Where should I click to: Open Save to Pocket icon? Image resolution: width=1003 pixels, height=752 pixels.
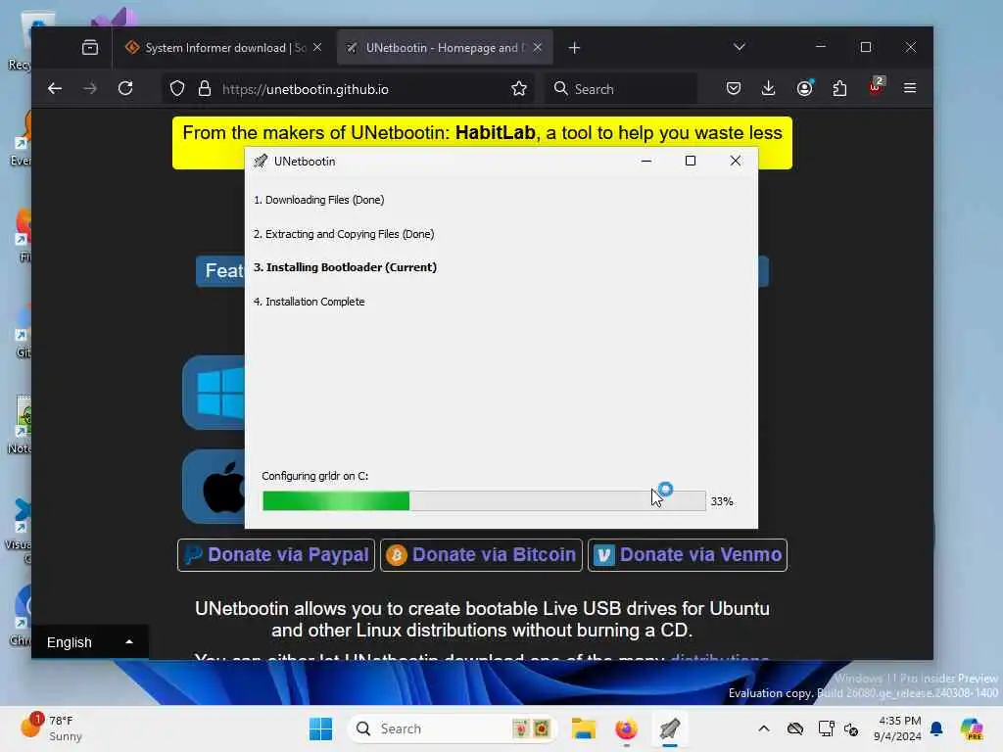pyautogui.click(x=734, y=88)
